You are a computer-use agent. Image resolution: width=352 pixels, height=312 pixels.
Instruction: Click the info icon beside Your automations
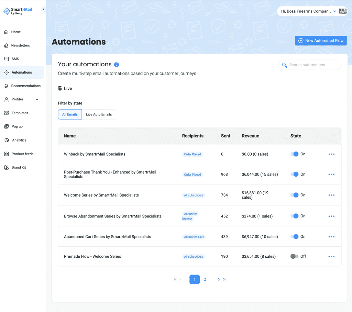pos(117,65)
